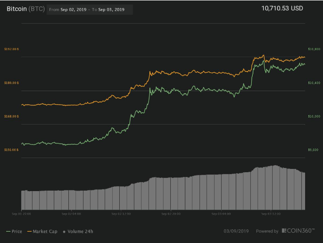
Task: Click the 'Sep 03 04:00' time label
Action: point(221,214)
